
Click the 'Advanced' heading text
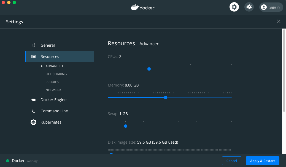coord(149,44)
